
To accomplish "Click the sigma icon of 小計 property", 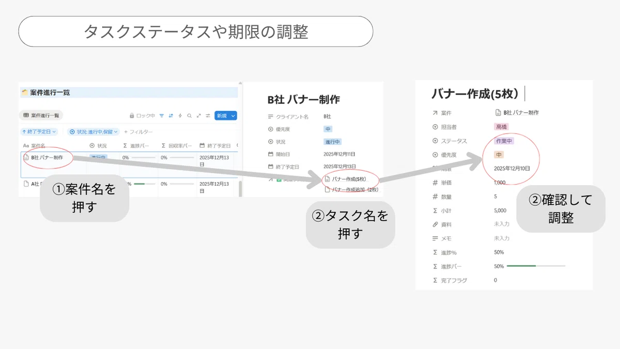I will [x=435, y=210].
